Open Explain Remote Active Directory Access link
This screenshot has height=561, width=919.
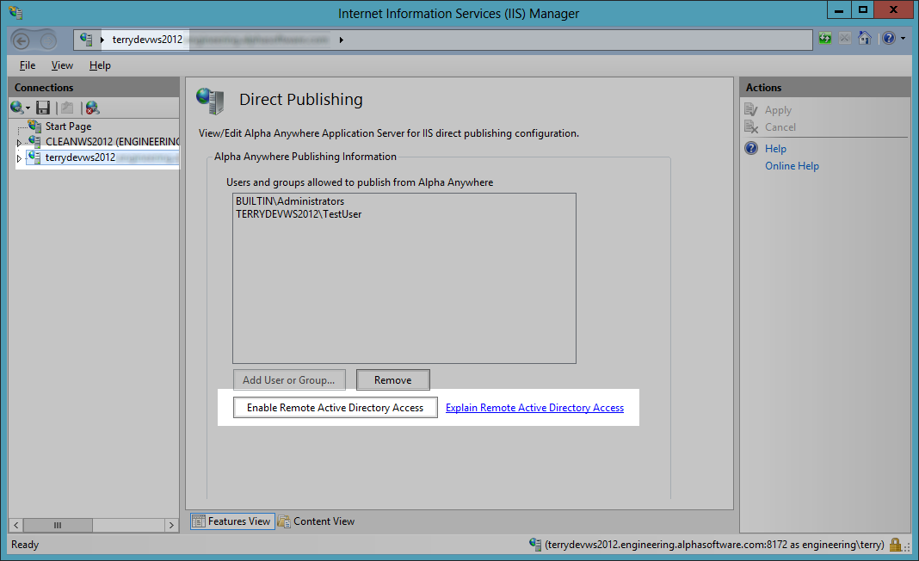pos(534,408)
